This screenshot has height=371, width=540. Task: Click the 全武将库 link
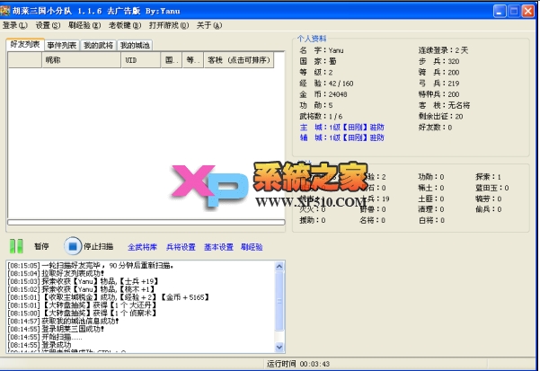click(142, 246)
